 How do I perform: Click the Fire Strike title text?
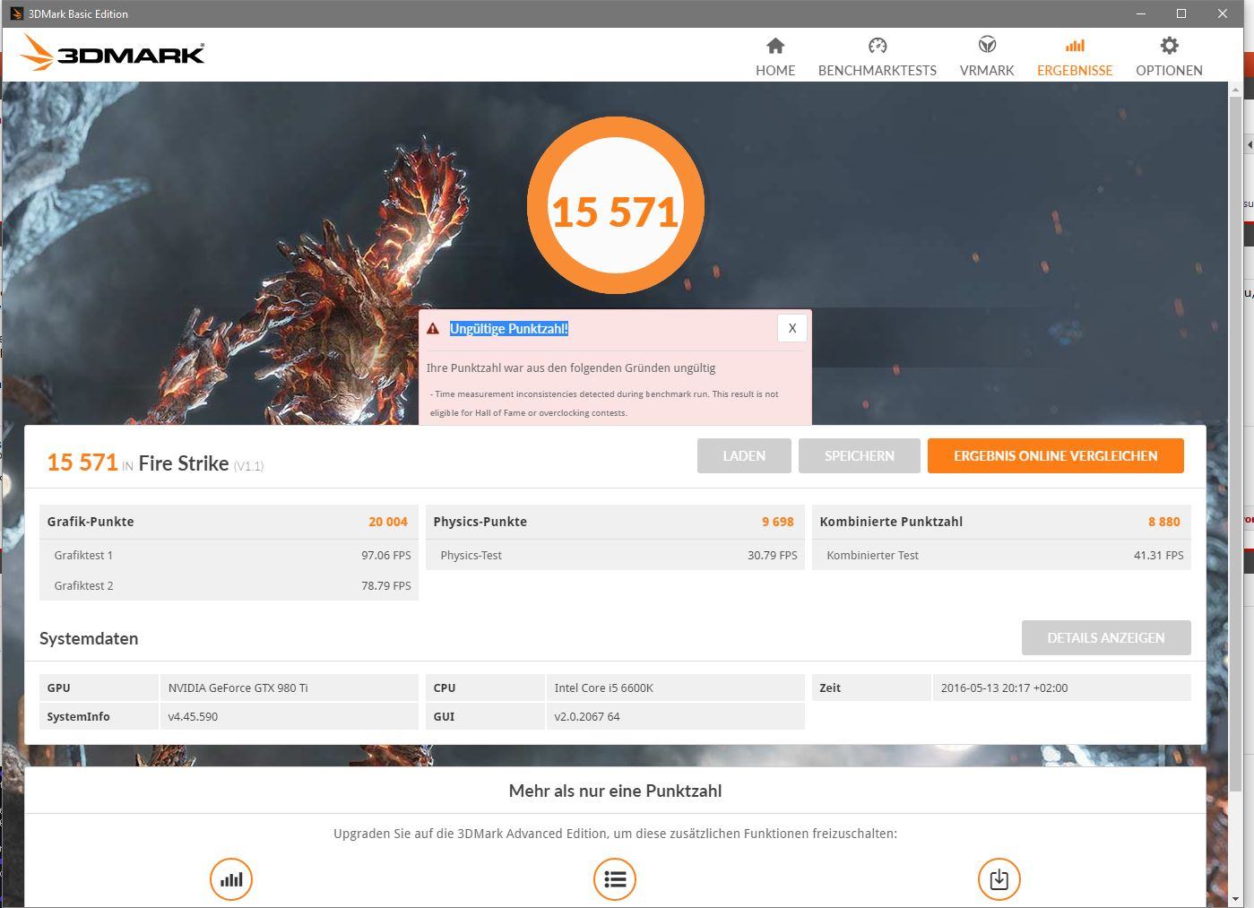(184, 463)
